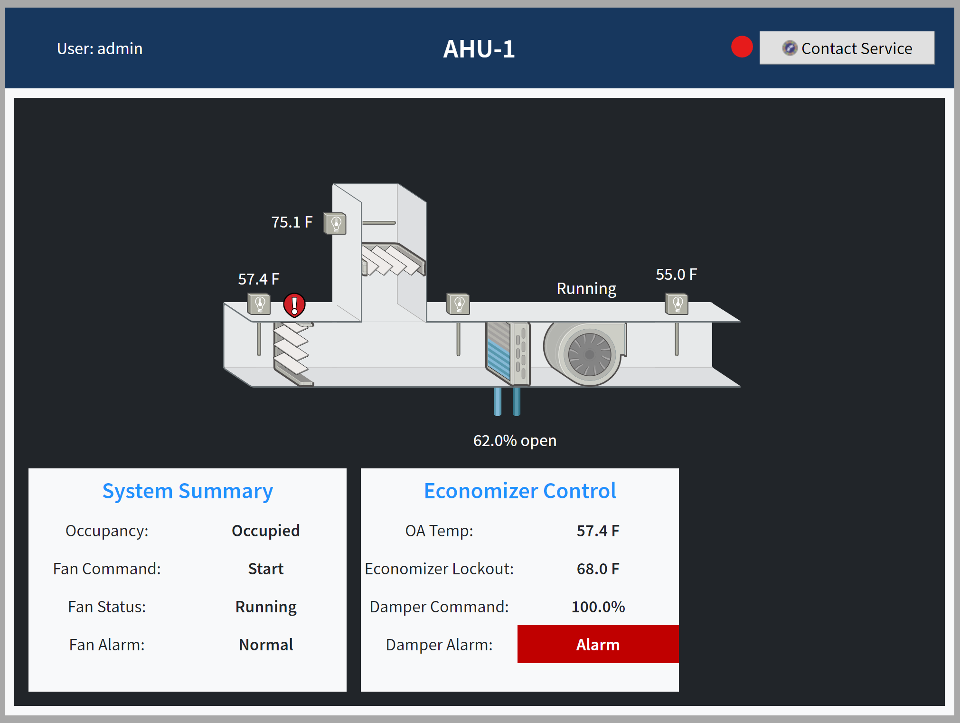Image resolution: width=960 pixels, height=723 pixels.
Task: Click the Damper Alarm: label
Action: (439, 645)
